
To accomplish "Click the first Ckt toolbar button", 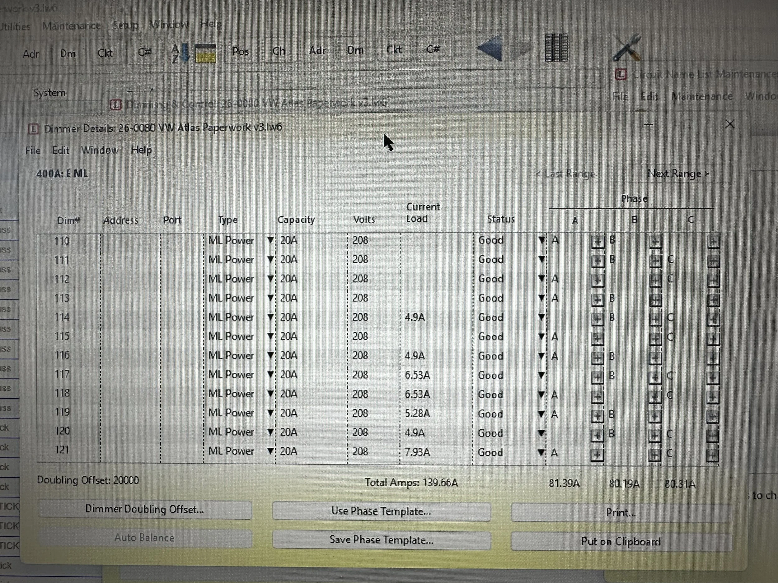I will (105, 53).
